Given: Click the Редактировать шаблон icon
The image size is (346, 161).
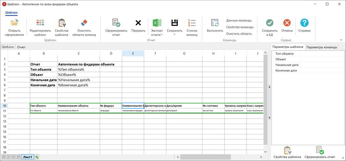Looking at the screenshot, I should click(40, 22).
